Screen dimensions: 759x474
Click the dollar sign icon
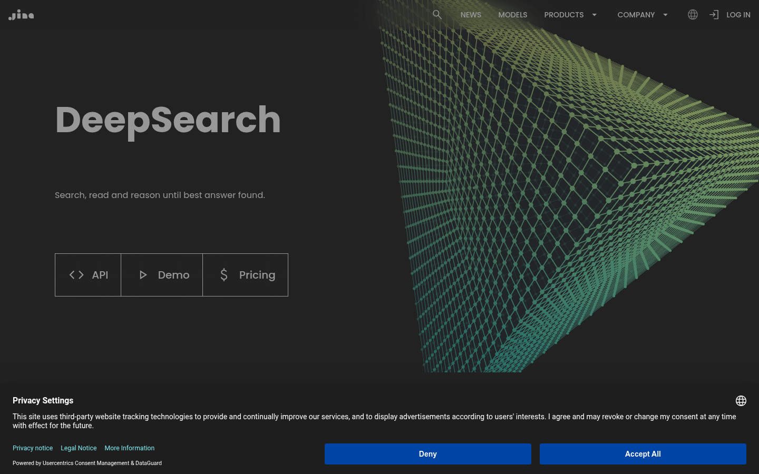coord(224,275)
